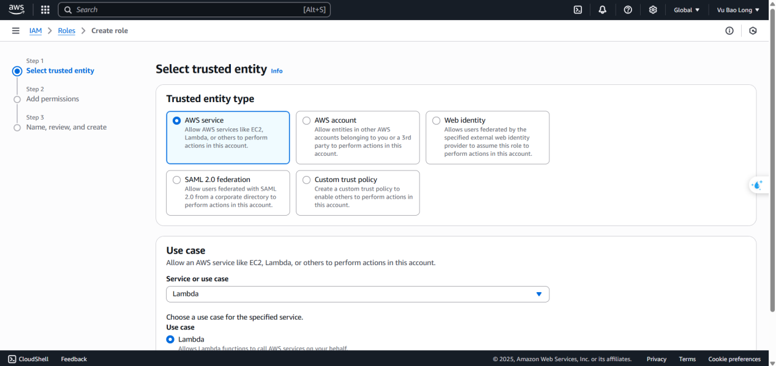
Task: Open the hamburger navigation menu
Action: (15, 31)
